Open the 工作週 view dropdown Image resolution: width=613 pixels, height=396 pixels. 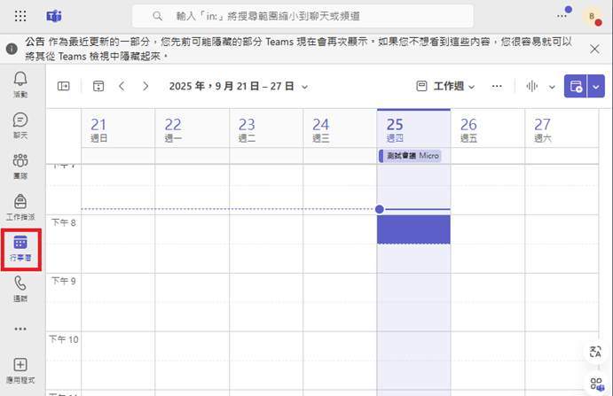point(446,86)
